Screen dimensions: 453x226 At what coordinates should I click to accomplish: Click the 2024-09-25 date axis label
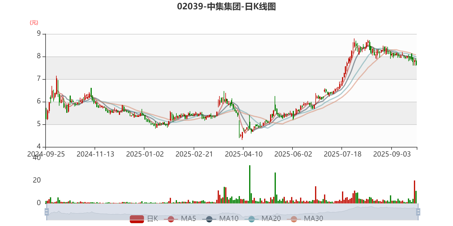[46, 154]
